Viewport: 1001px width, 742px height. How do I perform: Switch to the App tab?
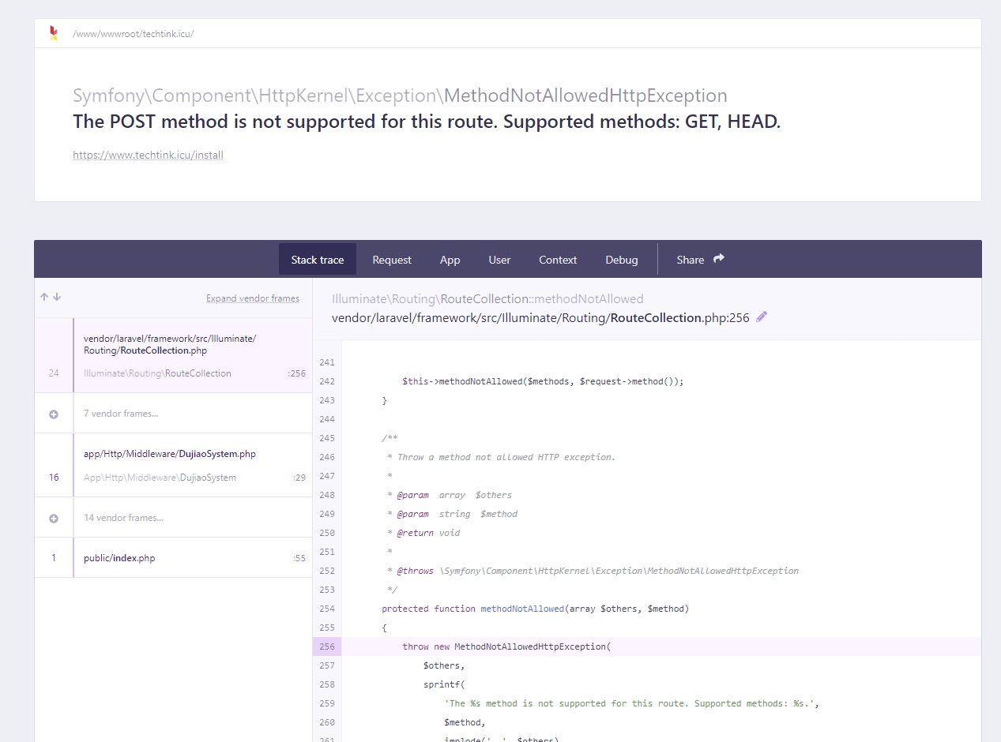coord(450,259)
